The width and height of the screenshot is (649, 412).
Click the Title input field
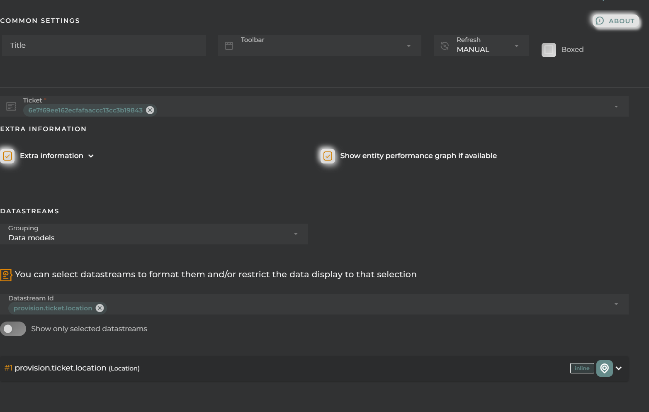[x=104, y=46]
